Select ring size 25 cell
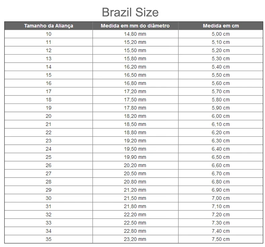The width and height of the screenshot is (265, 247). click(x=49, y=157)
